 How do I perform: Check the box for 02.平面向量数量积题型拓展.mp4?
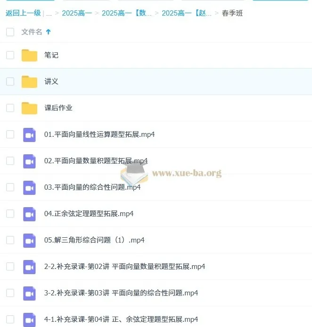click(x=10, y=161)
